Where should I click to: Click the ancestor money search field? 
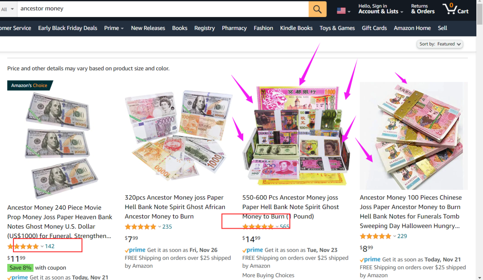point(163,9)
